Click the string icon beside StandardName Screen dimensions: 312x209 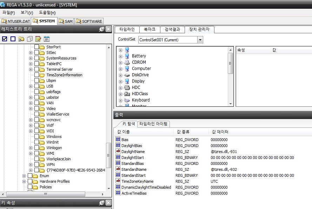tap(118, 169)
